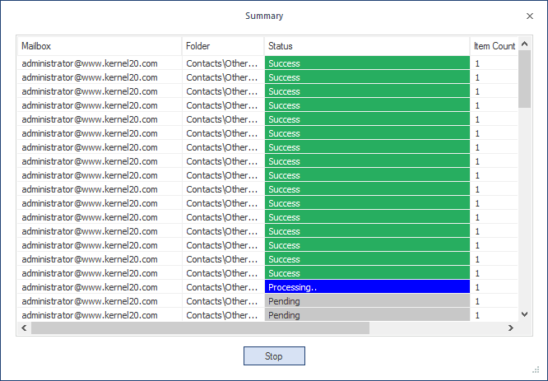Viewport: 548px width, 381px height.
Task: Click the vertical scrollbar down arrow
Action: pos(524,314)
